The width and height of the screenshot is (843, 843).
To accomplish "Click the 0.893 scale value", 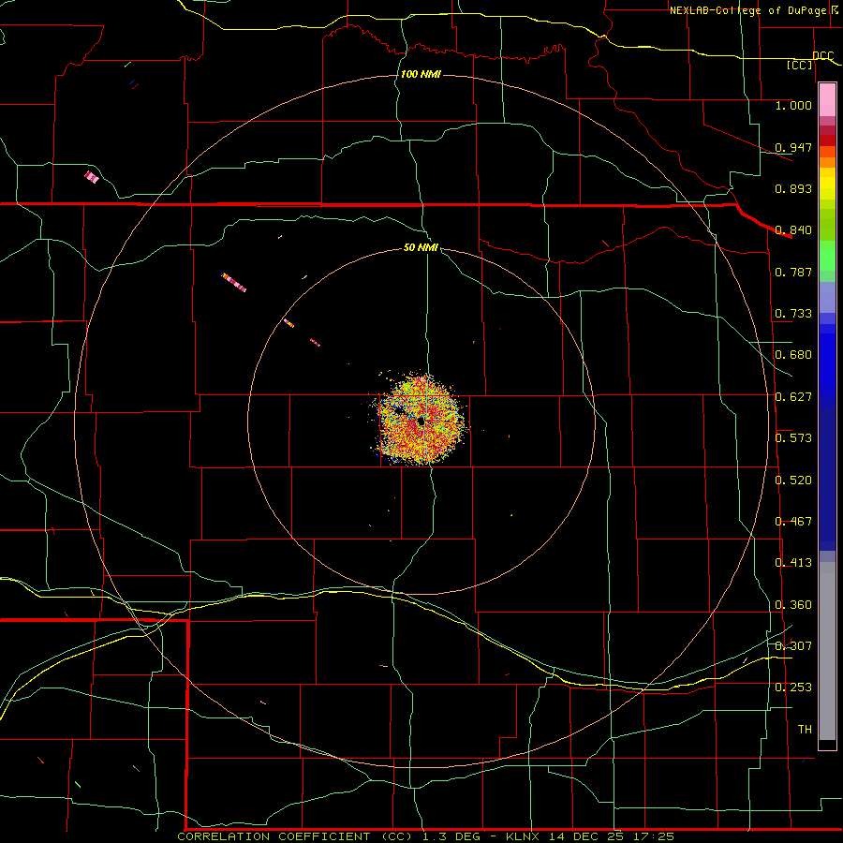I will coord(793,188).
